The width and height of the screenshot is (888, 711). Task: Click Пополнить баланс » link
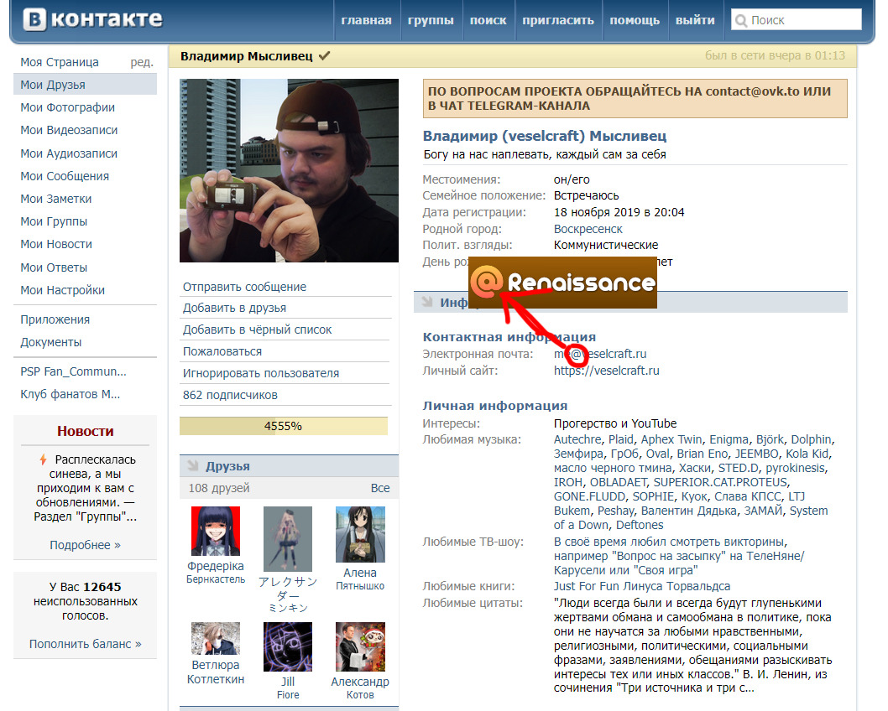[x=85, y=644]
